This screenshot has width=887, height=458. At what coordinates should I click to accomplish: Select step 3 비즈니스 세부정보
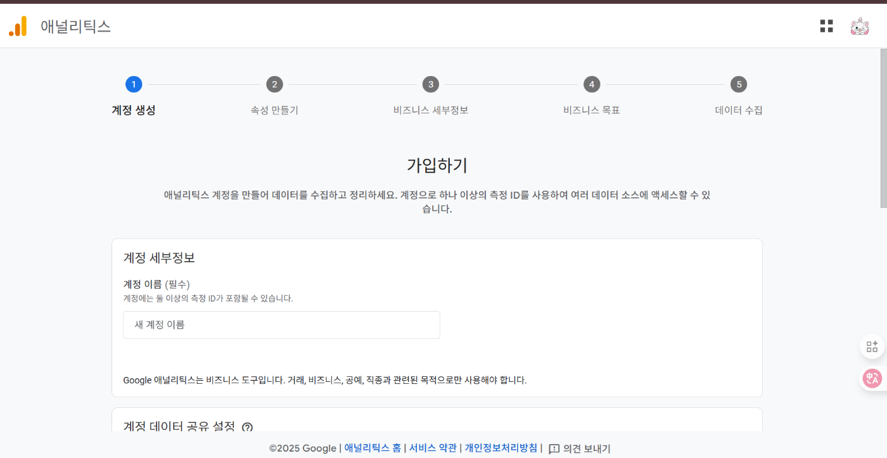click(431, 96)
